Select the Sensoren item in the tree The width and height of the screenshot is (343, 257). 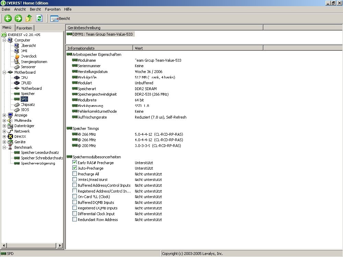pyautogui.click(x=28, y=67)
